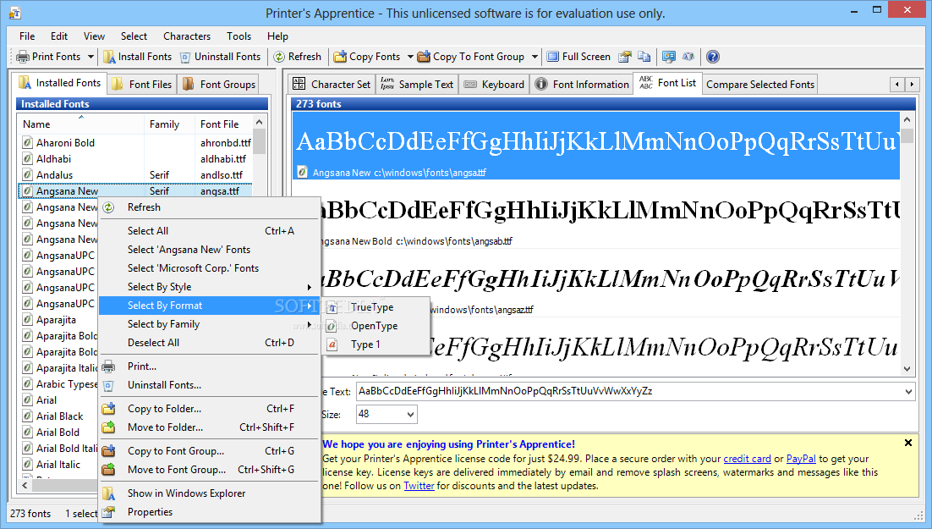Click the Copy To Font Group icon

coord(424,57)
